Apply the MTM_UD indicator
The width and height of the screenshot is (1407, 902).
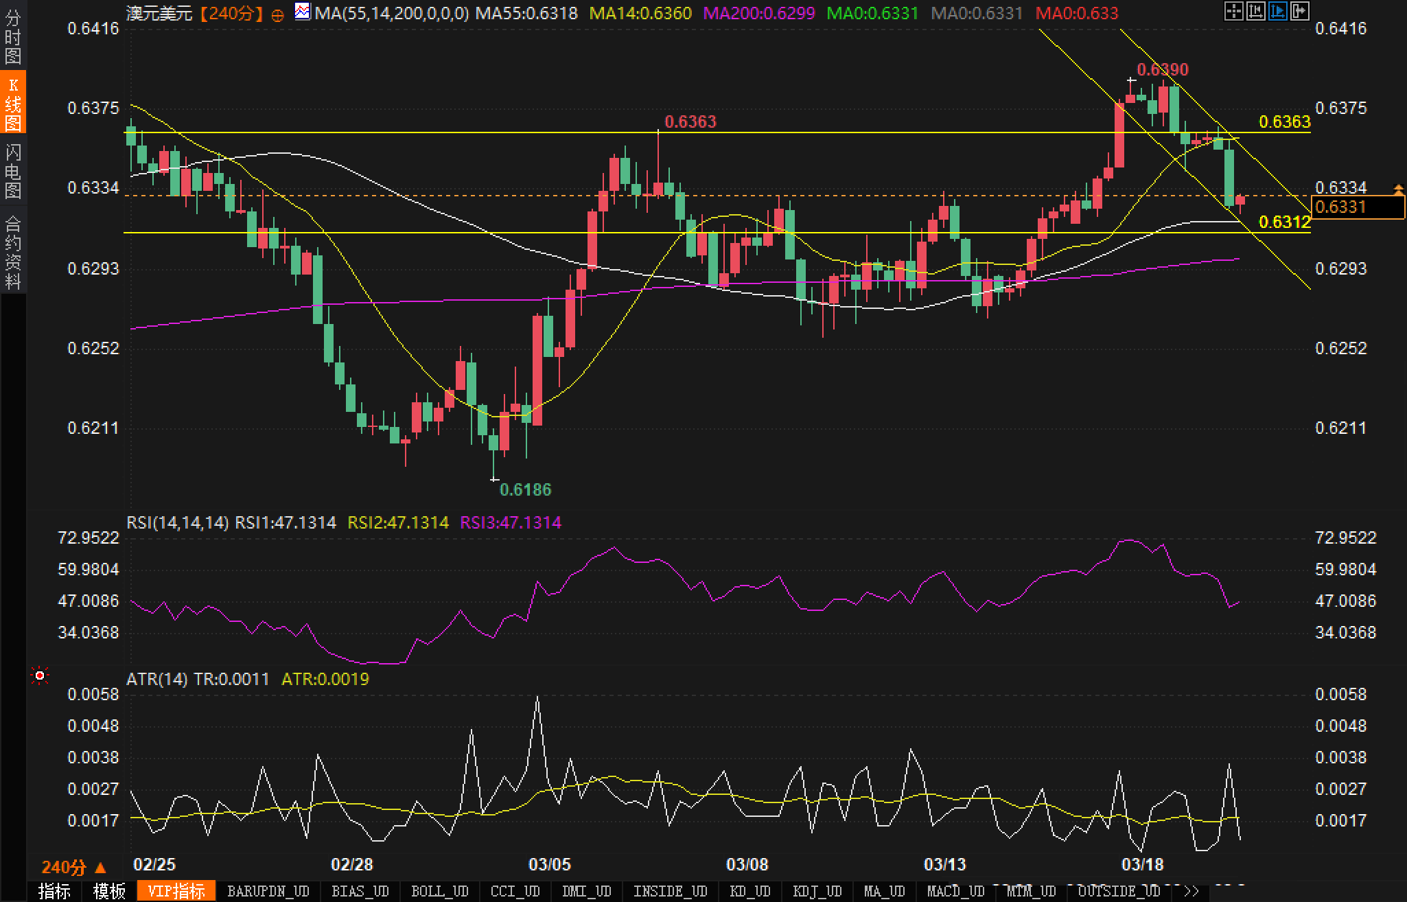[x=1031, y=891]
